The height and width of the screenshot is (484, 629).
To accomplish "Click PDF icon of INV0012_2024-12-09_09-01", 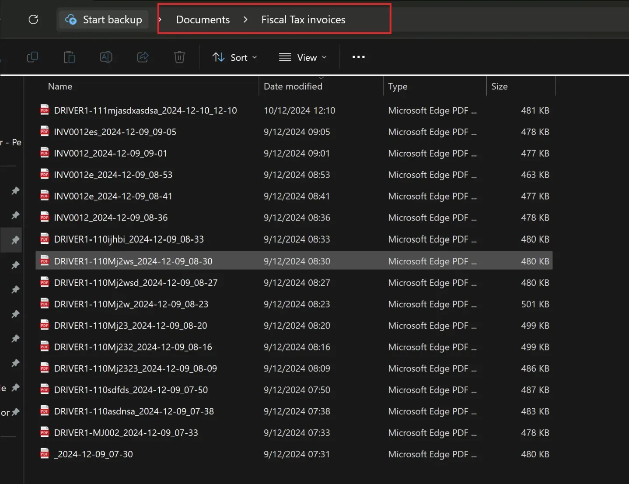I will tap(45, 152).
